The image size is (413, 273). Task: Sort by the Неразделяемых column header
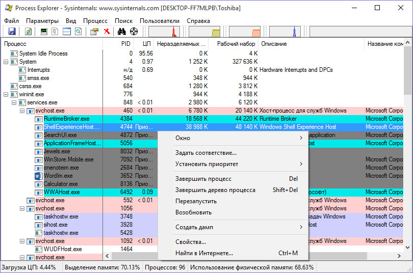[181, 44]
